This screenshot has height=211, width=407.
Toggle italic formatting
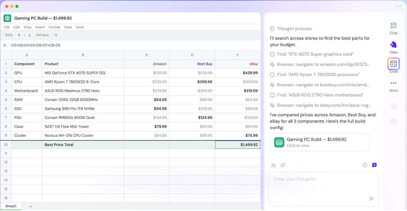(x=24, y=35)
